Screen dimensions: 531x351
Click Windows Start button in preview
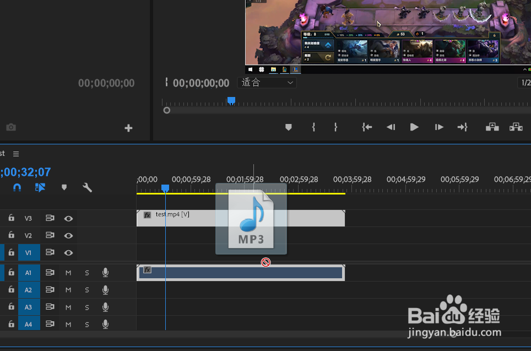[251, 69]
